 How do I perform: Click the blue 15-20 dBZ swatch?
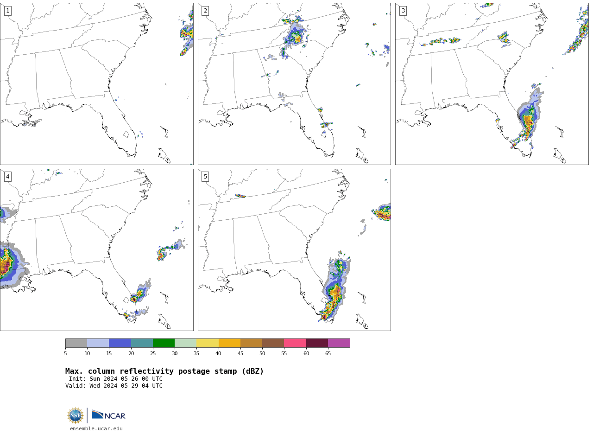tap(120, 343)
